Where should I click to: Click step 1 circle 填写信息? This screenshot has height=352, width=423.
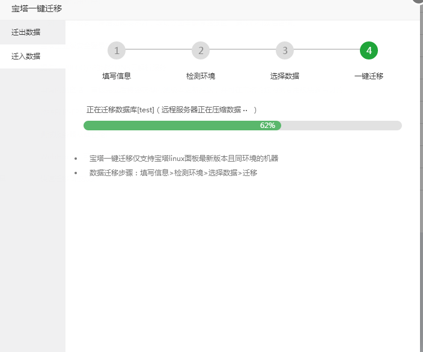117,50
